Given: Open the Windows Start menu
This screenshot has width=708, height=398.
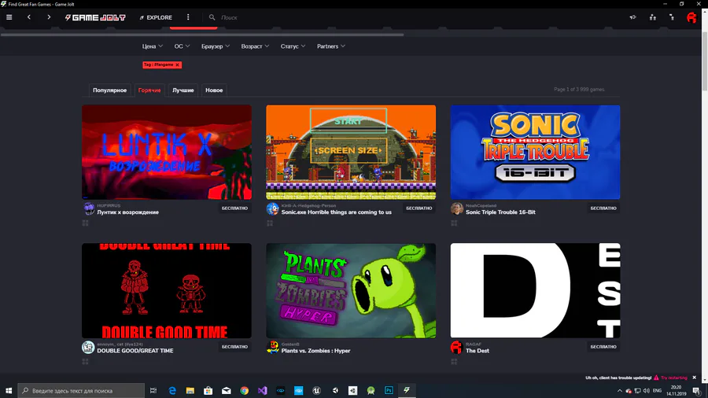Looking at the screenshot, I should 9,390.
